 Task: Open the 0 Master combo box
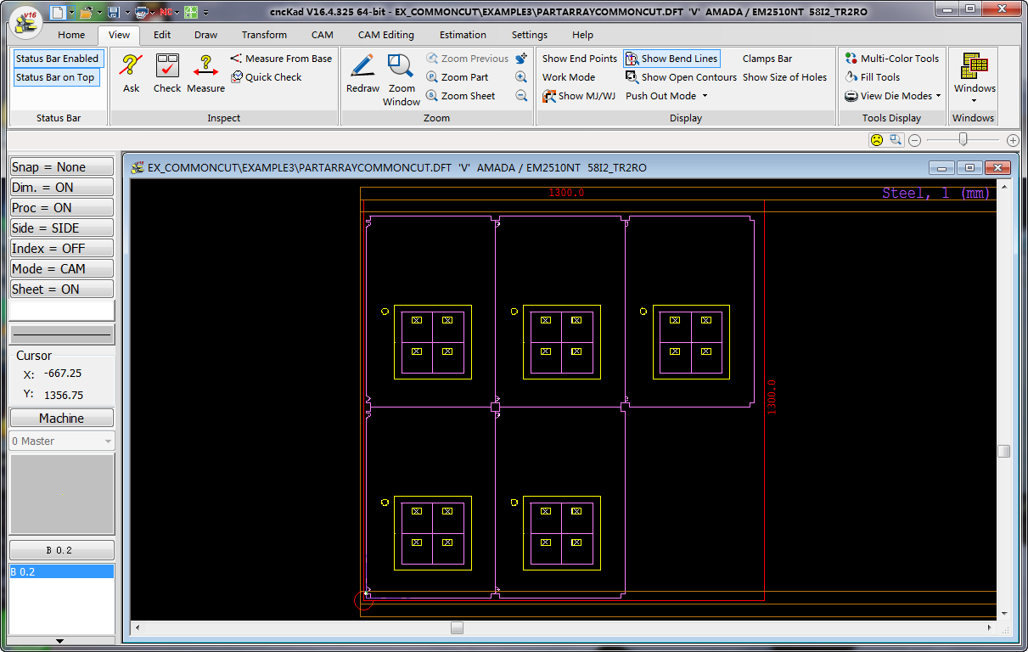(62, 441)
